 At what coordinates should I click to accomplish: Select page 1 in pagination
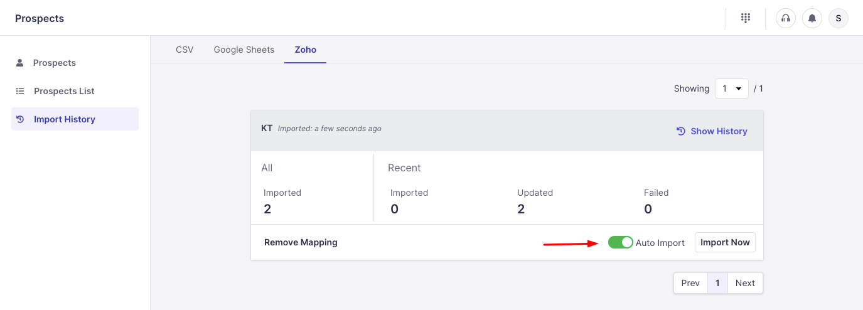pyautogui.click(x=717, y=283)
